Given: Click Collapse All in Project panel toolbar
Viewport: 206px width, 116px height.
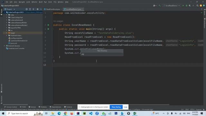Looking at the screenshot, I should [33, 9].
